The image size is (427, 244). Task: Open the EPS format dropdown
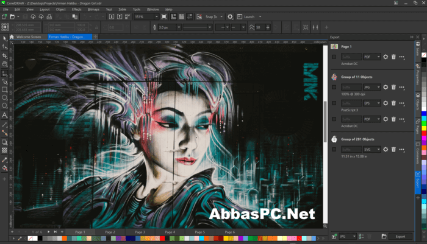(x=372, y=103)
